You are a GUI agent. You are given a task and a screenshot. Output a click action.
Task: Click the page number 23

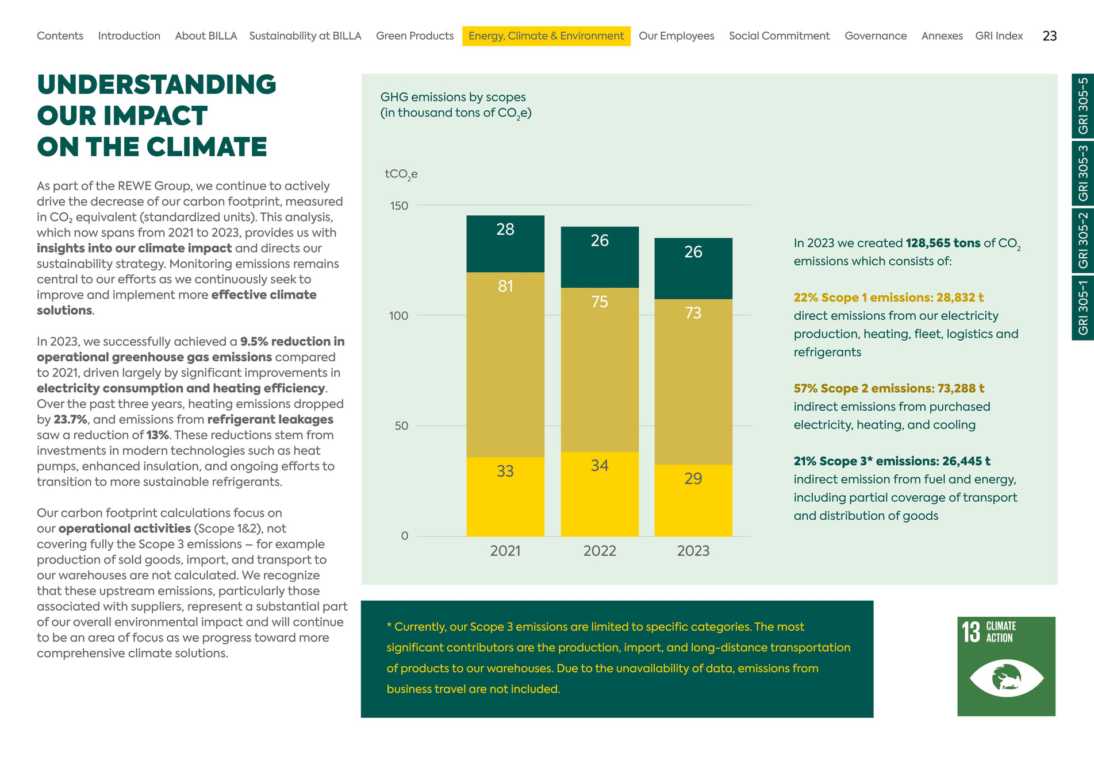(x=1050, y=36)
